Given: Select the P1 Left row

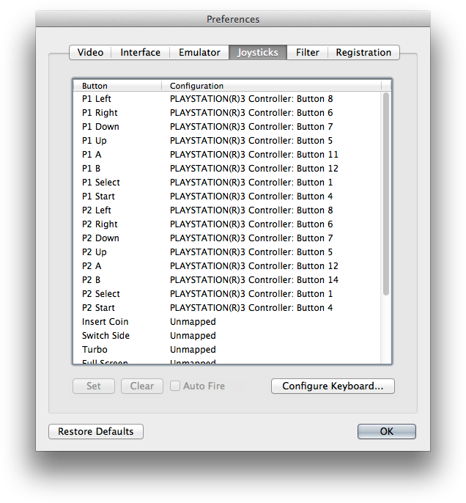Looking at the screenshot, I should (x=227, y=99).
